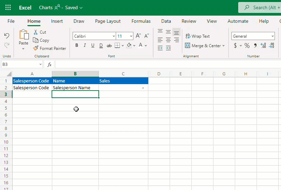Click the Copy icon

pos(36,40)
